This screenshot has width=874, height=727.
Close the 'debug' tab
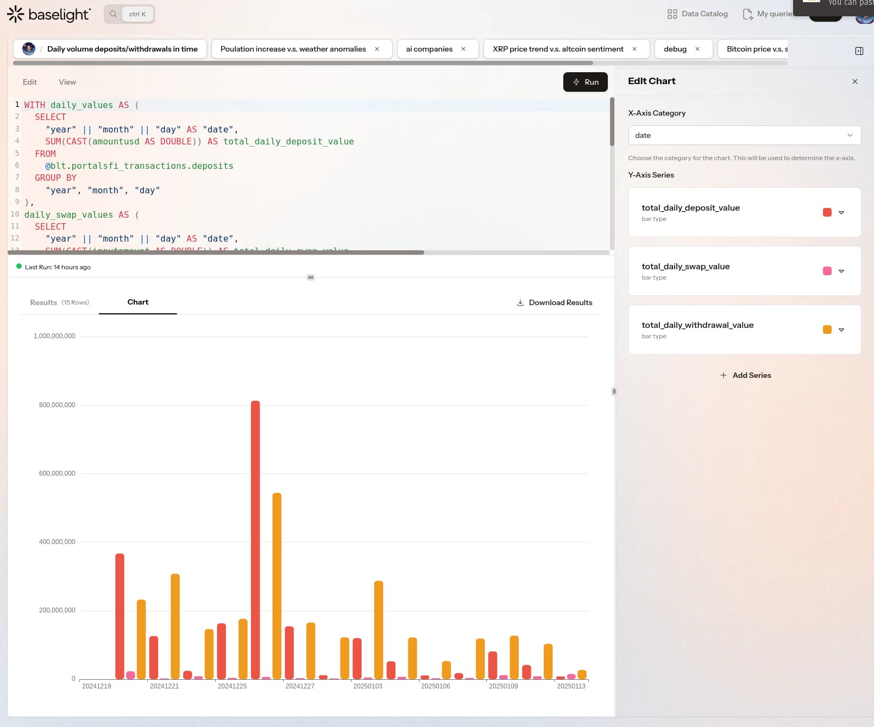[x=697, y=49]
